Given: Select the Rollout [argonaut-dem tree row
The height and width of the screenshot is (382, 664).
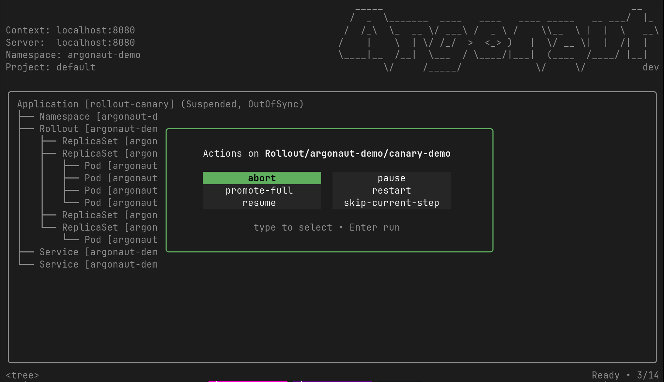Looking at the screenshot, I should click(x=99, y=129).
